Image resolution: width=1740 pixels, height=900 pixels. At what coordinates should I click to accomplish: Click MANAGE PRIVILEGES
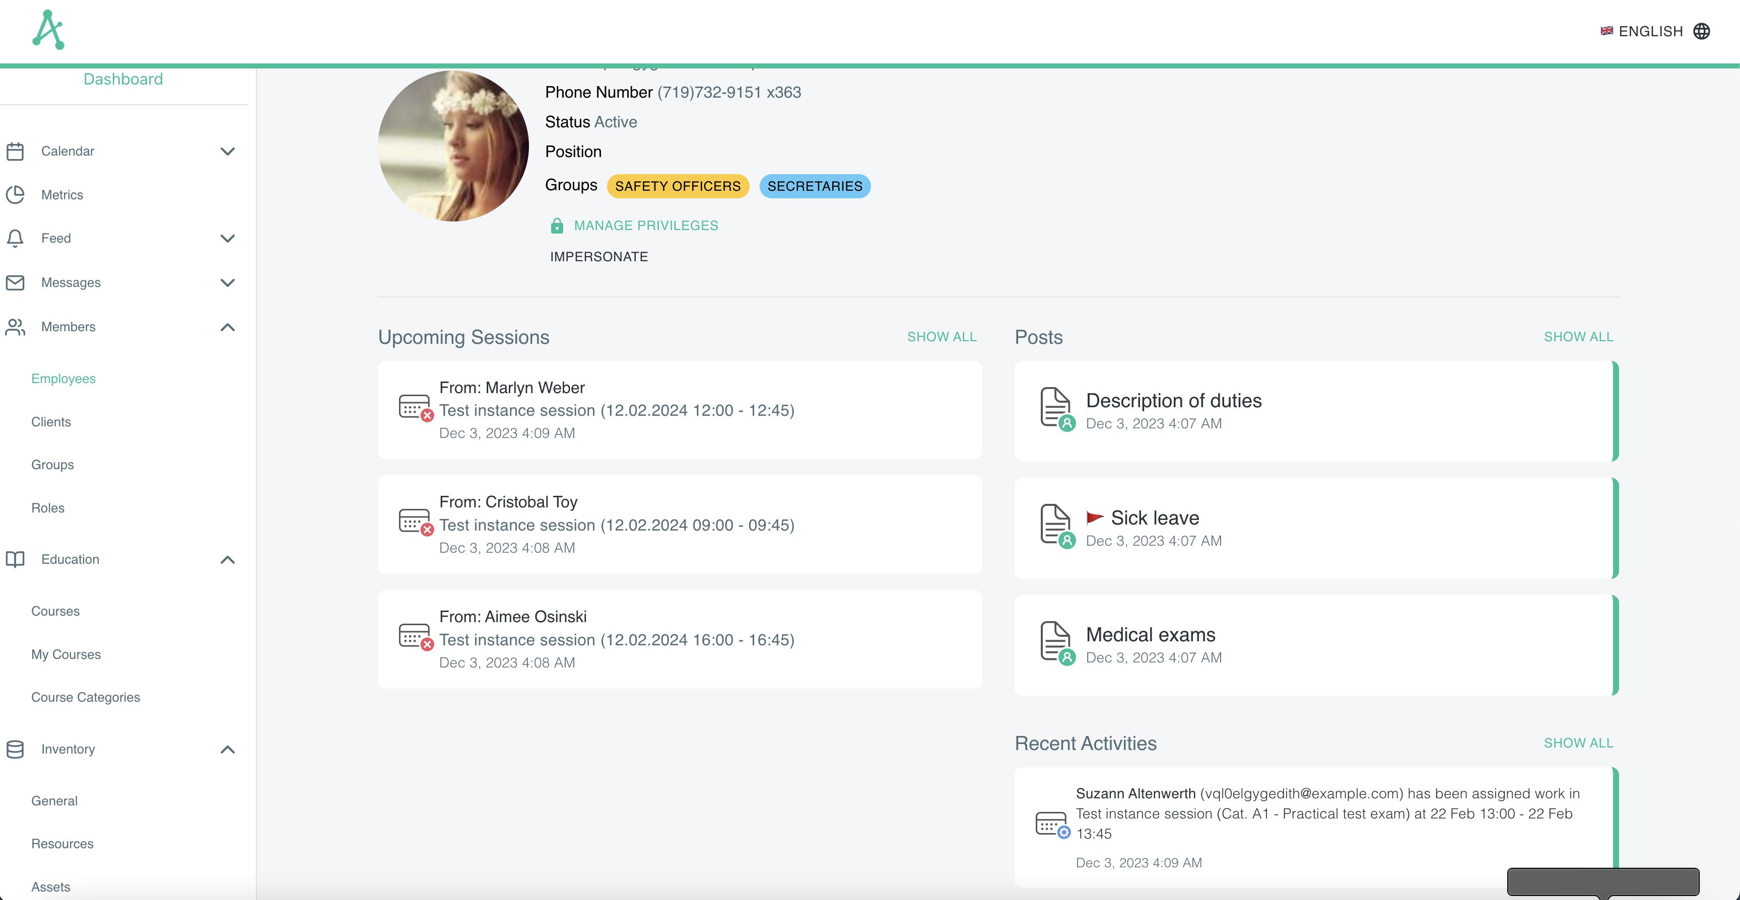click(x=646, y=225)
